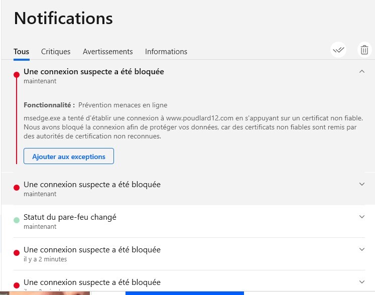Switch to the Tous tab
This screenshot has width=375, height=295.
21,51
